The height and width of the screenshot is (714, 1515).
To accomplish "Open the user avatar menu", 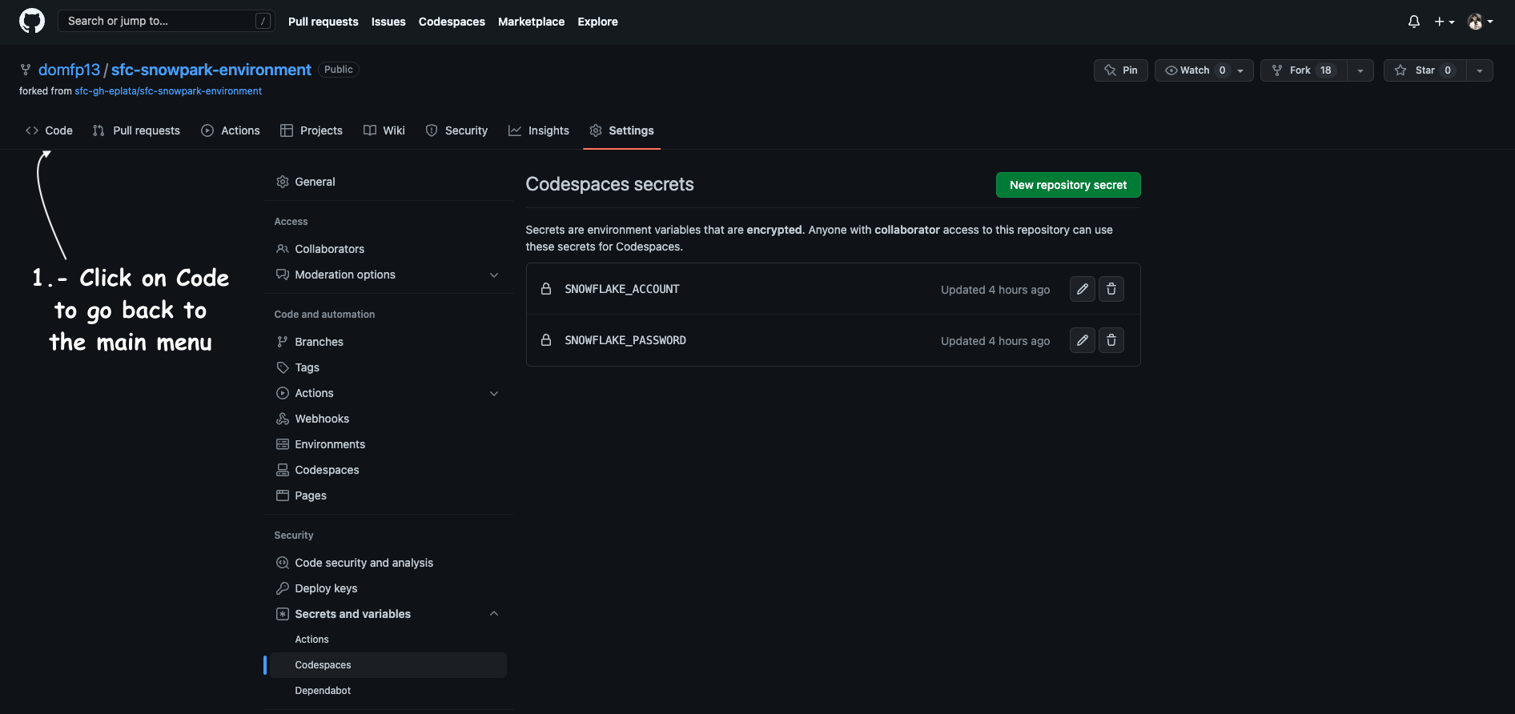I will pos(1480,22).
